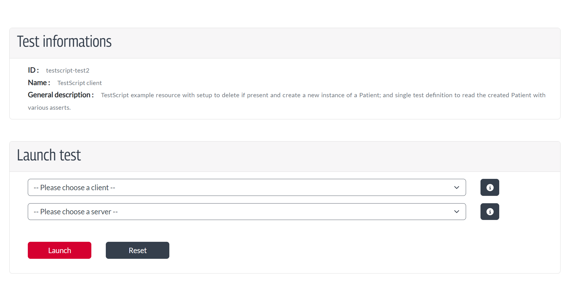Open client info icon button

(490, 187)
